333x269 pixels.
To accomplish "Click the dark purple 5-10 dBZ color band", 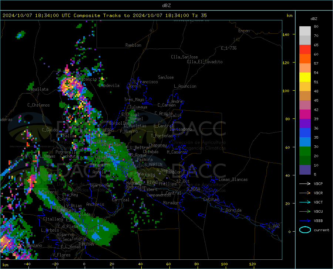I will 305,170.
